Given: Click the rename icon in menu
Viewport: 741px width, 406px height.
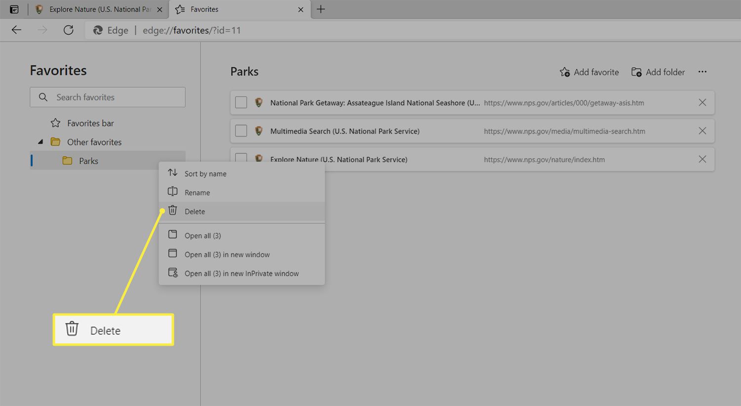Looking at the screenshot, I should click(172, 191).
